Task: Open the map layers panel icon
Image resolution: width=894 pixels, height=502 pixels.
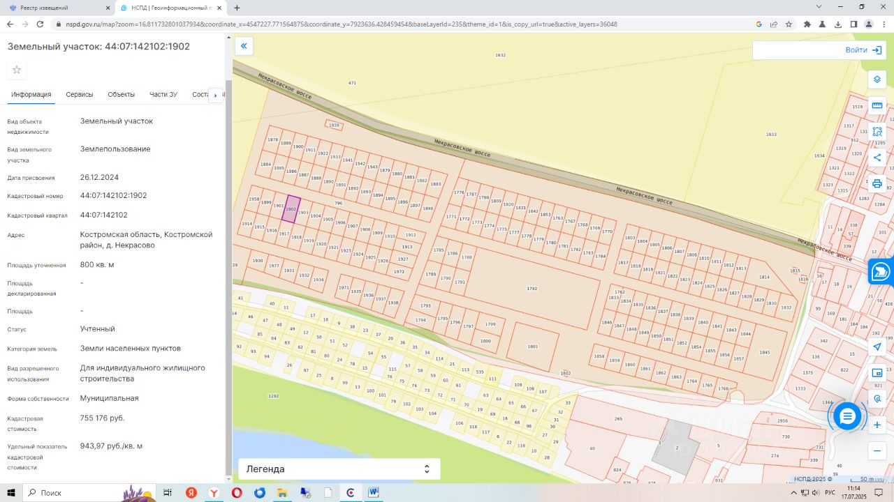Action: pyautogui.click(x=877, y=79)
